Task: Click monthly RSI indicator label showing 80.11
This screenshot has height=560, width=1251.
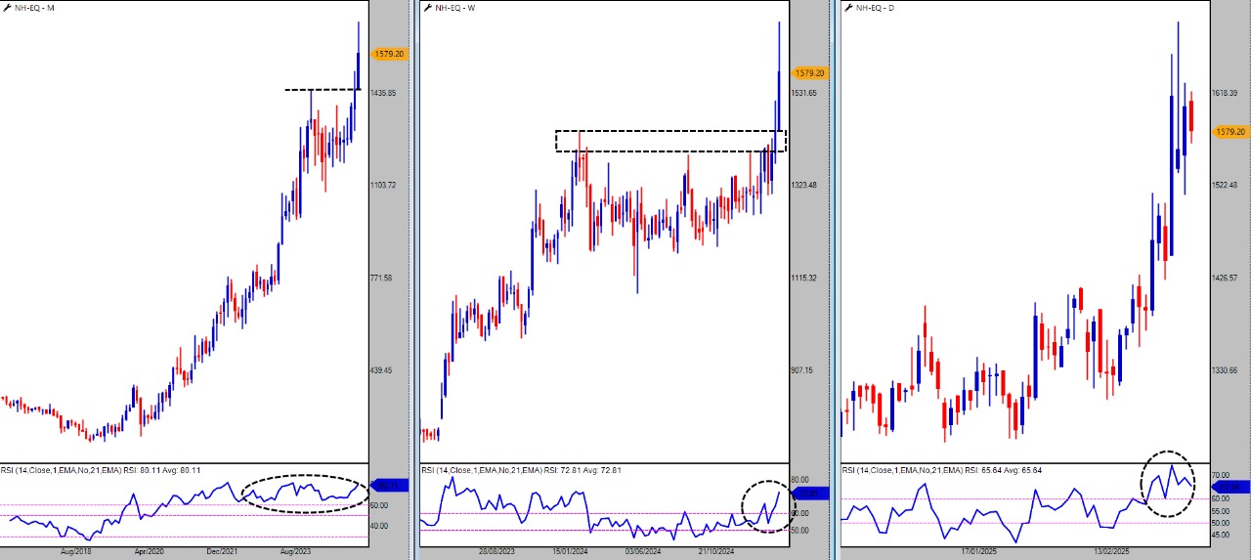Action: pyautogui.click(x=65, y=470)
